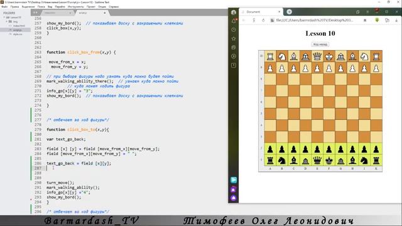
Task: Open the green shield extension icon
Action: click(377, 20)
